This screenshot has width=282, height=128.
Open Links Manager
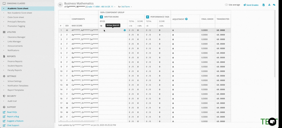[14, 42]
